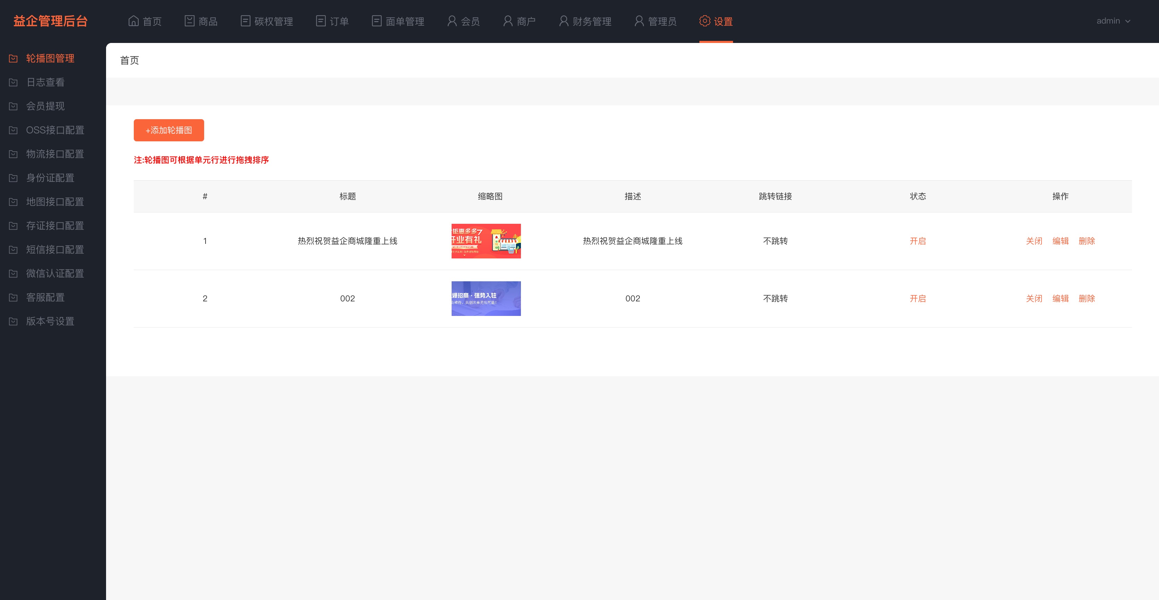The width and height of the screenshot is (1159, 600).
Task: Click 编辑 for the 002 row
Action: click(1061, 299)
